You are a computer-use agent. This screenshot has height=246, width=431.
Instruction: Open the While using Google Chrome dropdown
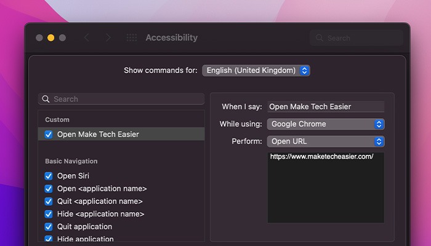point(326,124)
